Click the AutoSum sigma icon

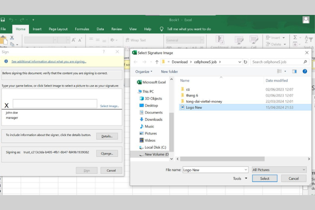point(295,38)
